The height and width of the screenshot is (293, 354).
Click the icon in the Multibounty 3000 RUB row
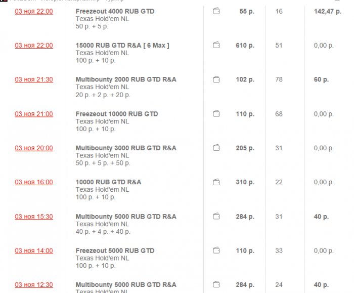[216, 148]
